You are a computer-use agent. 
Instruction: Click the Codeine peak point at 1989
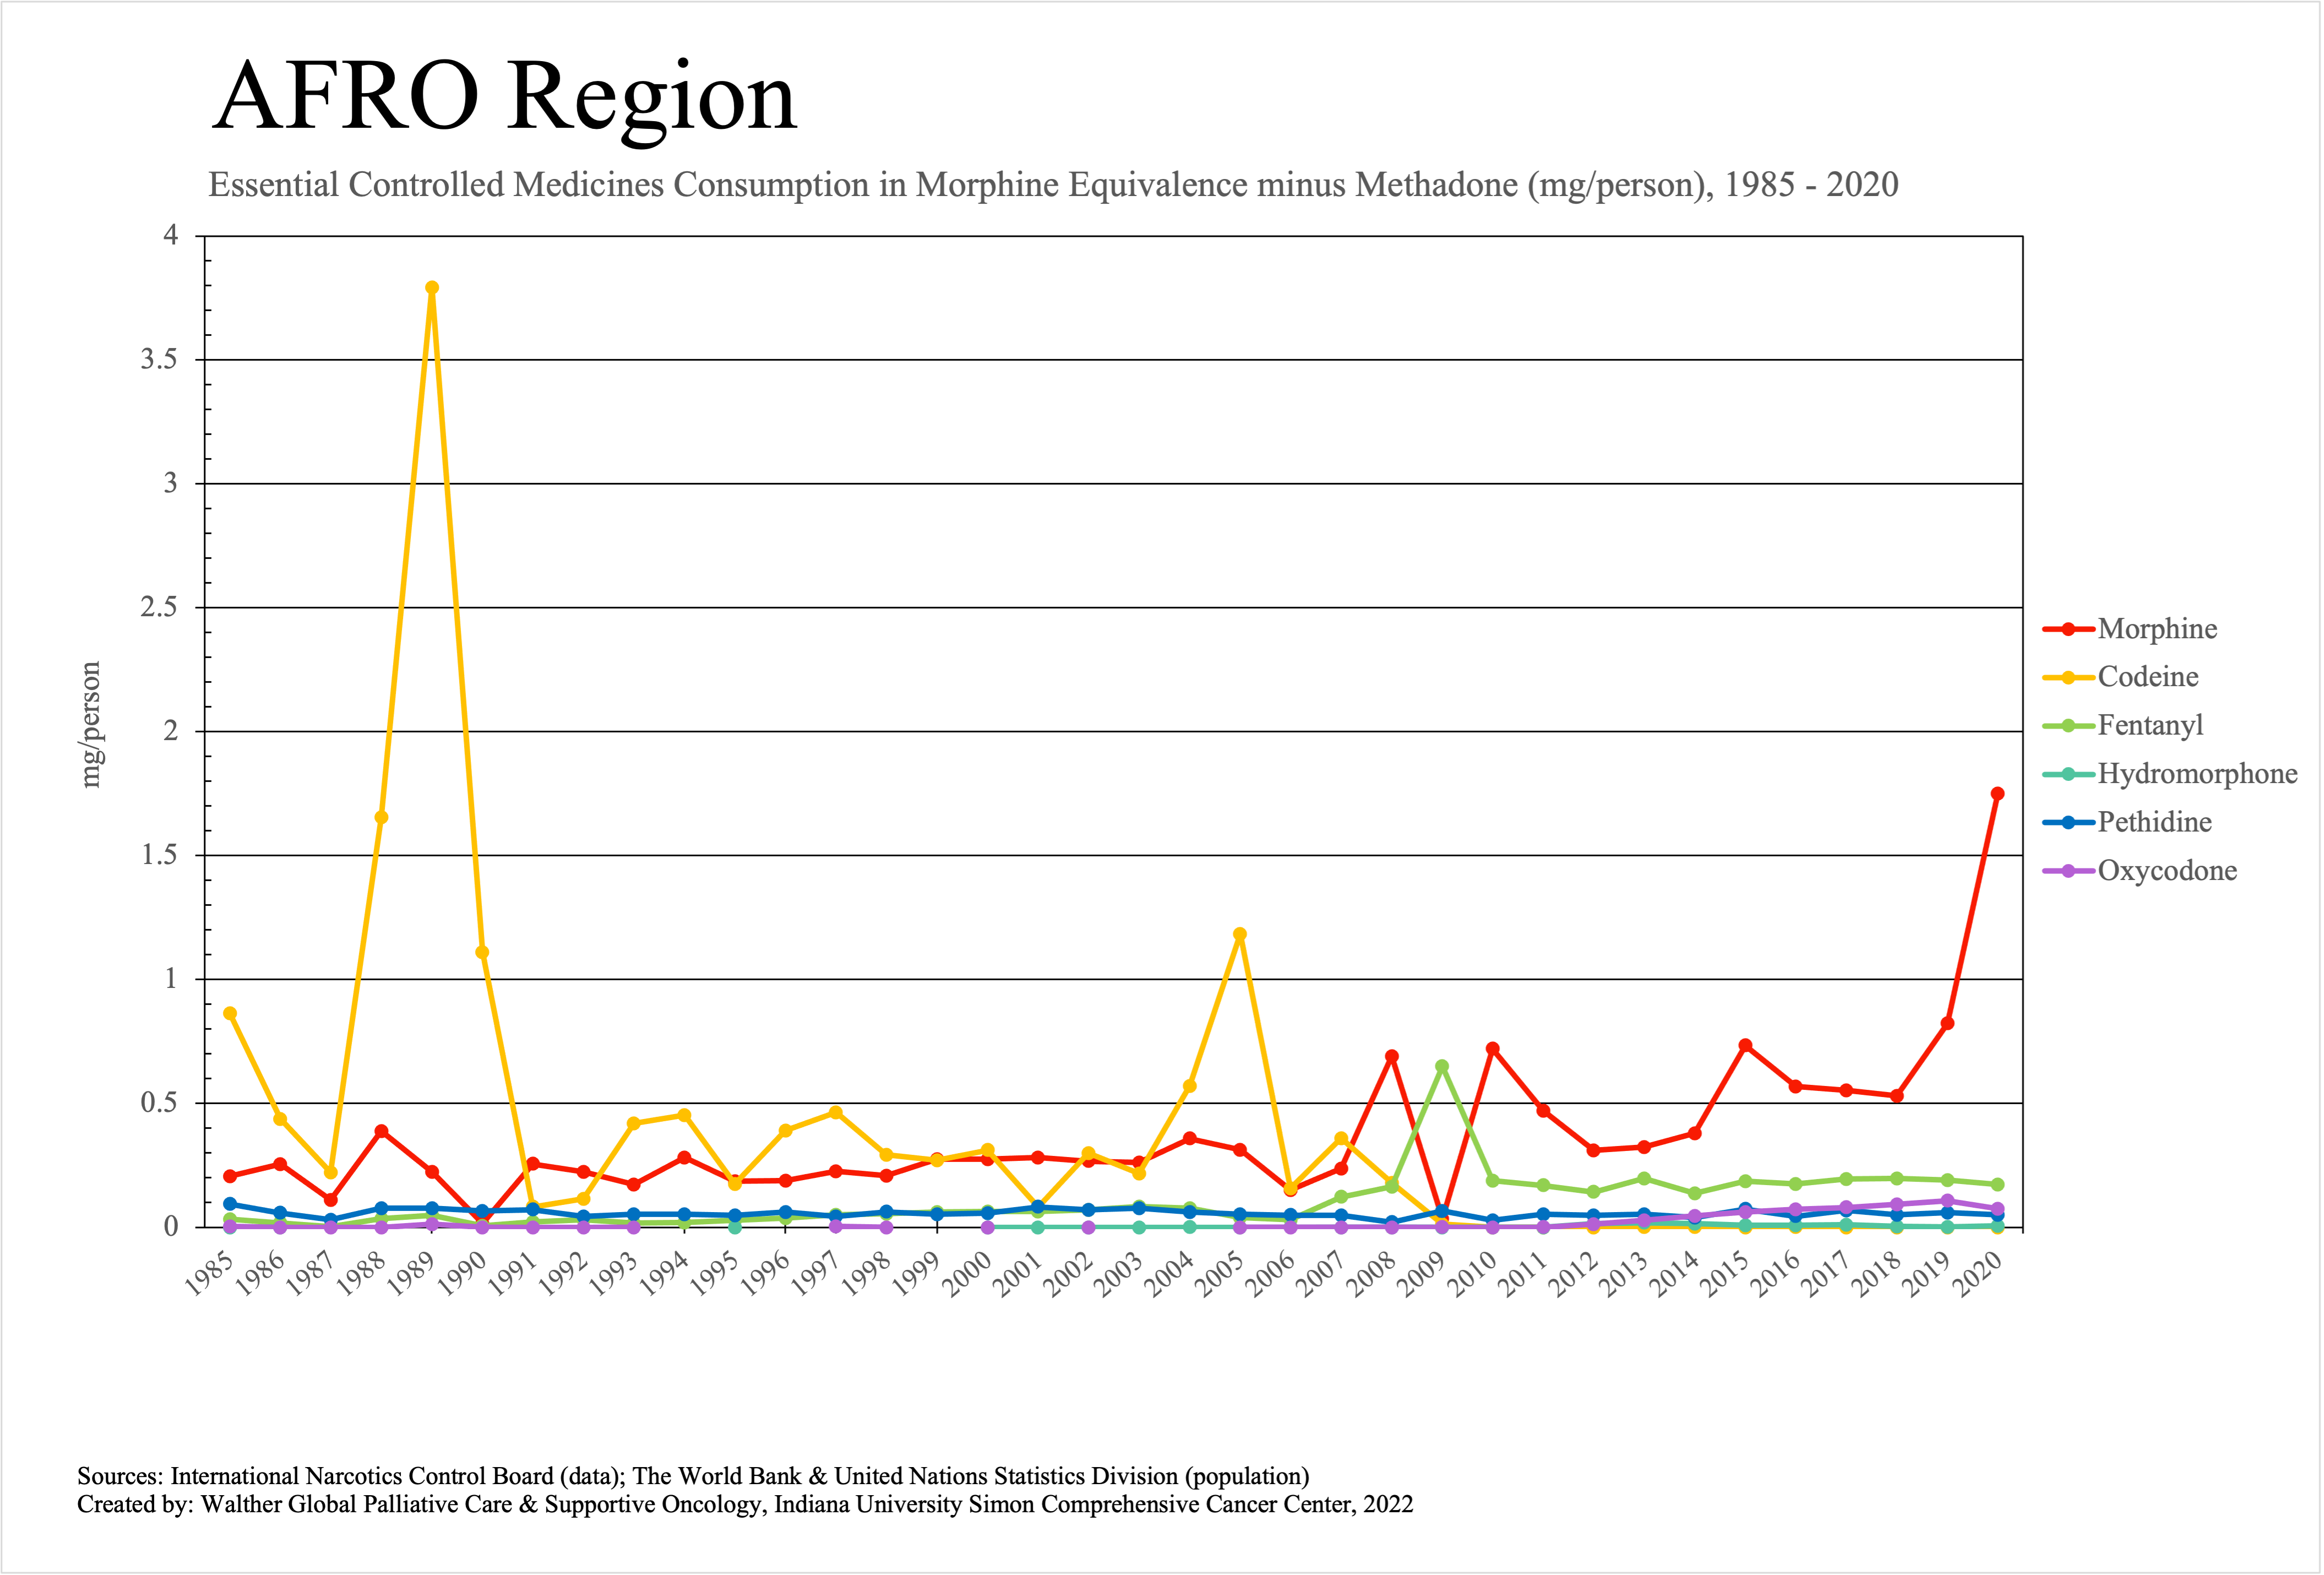pyautogui.click(x=432, y=288)
